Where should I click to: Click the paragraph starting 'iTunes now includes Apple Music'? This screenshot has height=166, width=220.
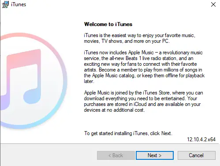pos(144,67)
